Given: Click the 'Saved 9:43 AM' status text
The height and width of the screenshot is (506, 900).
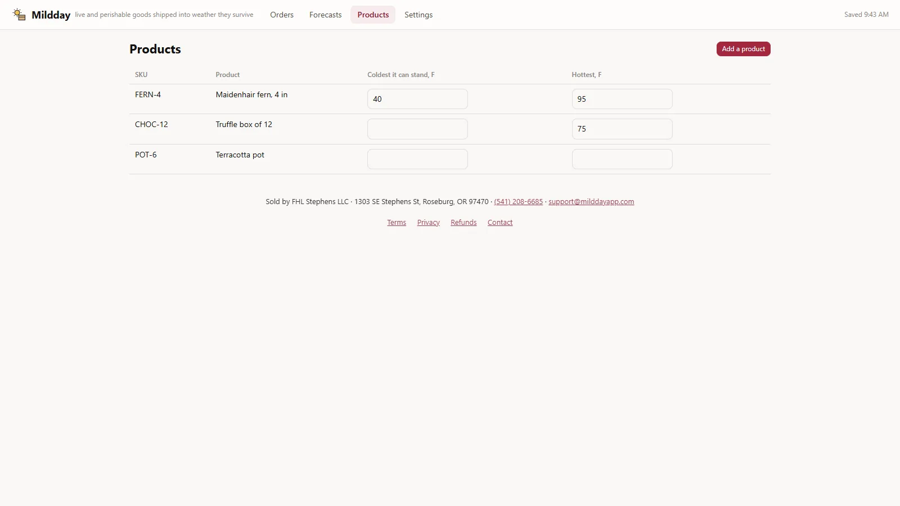Looking at the screenshot, I should (x=866, y=15).
